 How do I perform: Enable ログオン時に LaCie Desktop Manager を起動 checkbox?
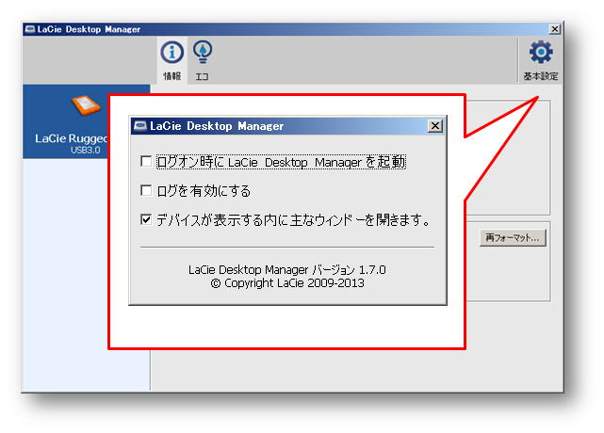146,161
